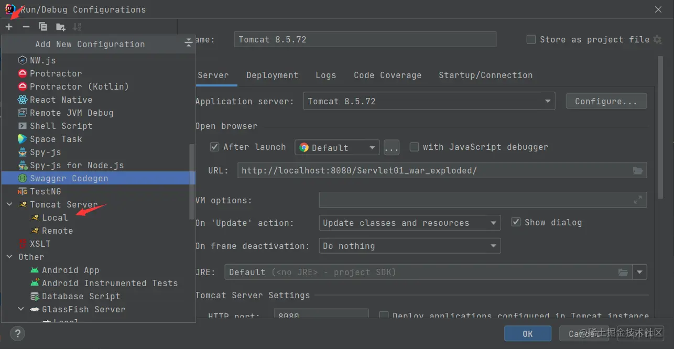Click the folder browse icon in JRE field
This screenshot has width=674, height=349.
623,272
